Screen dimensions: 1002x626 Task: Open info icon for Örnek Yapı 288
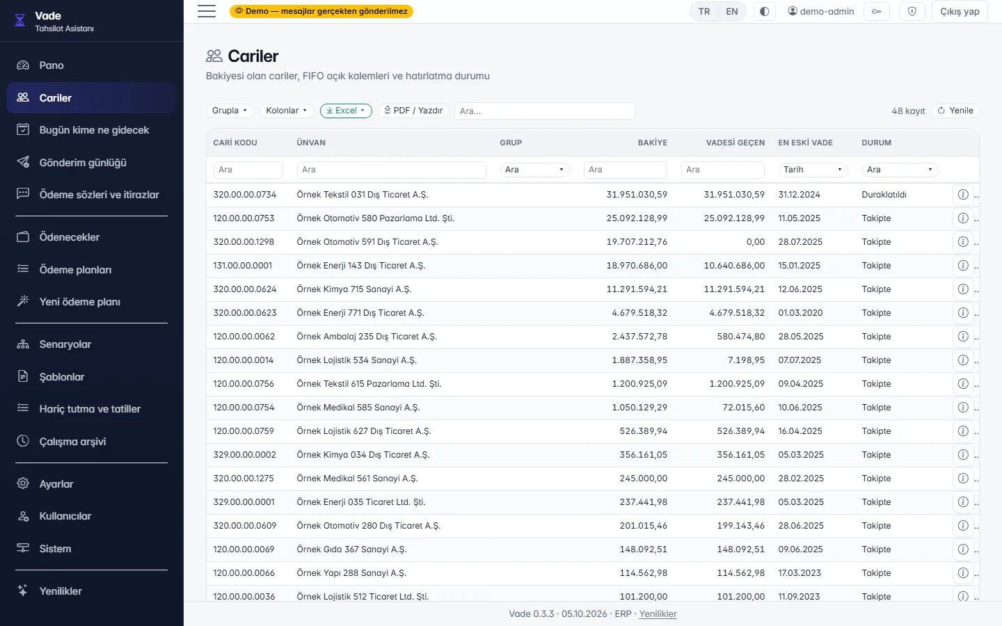click(963, 573)
